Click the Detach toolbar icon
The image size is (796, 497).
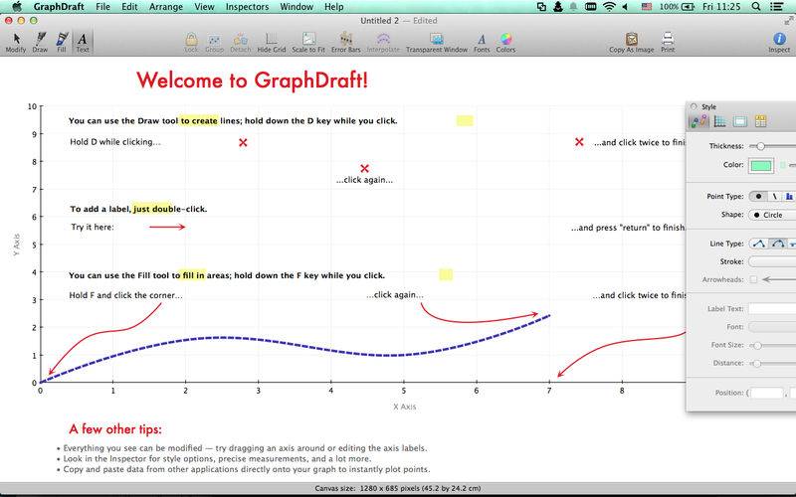[x=240, y=43]
